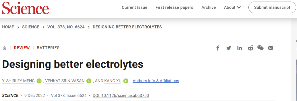Image resolution: width=297 pixels, height=101 pixels.
Task: Email this article envelope icon
Action: pos(271,48)
